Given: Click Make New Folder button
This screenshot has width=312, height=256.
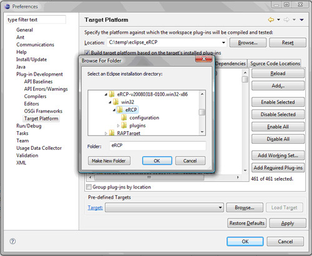Looking at the screenshot, I should (x=109, y=160).
